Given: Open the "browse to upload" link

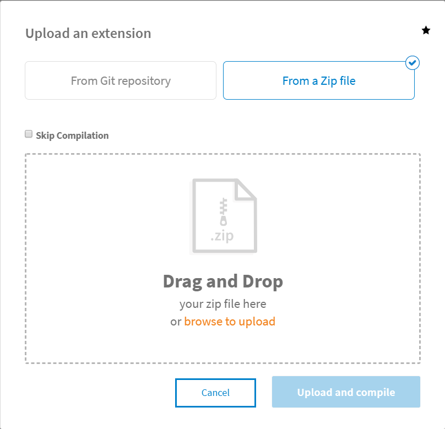Looking at the screenshot, I should [230, 322].
